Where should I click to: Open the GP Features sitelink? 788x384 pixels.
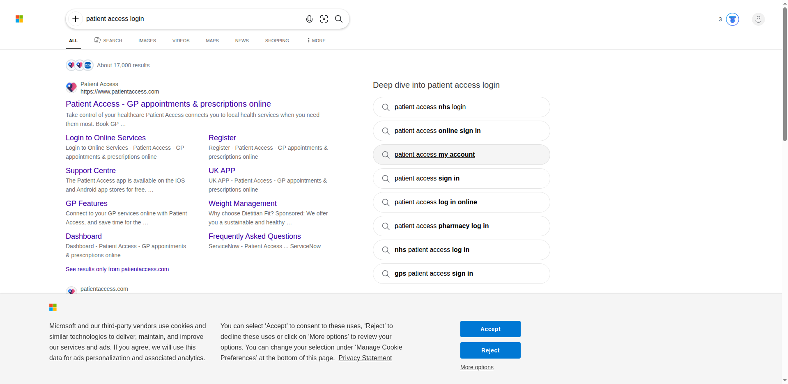click(87, 203)
